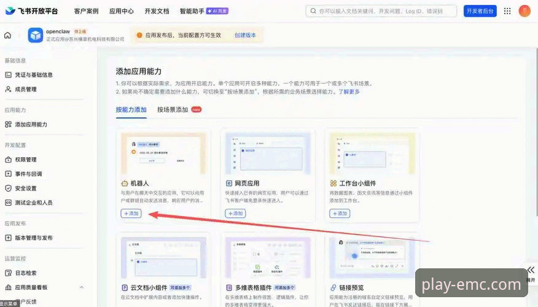
Task: Open 开发文档 in top navigation
Action: pos(157,11)
